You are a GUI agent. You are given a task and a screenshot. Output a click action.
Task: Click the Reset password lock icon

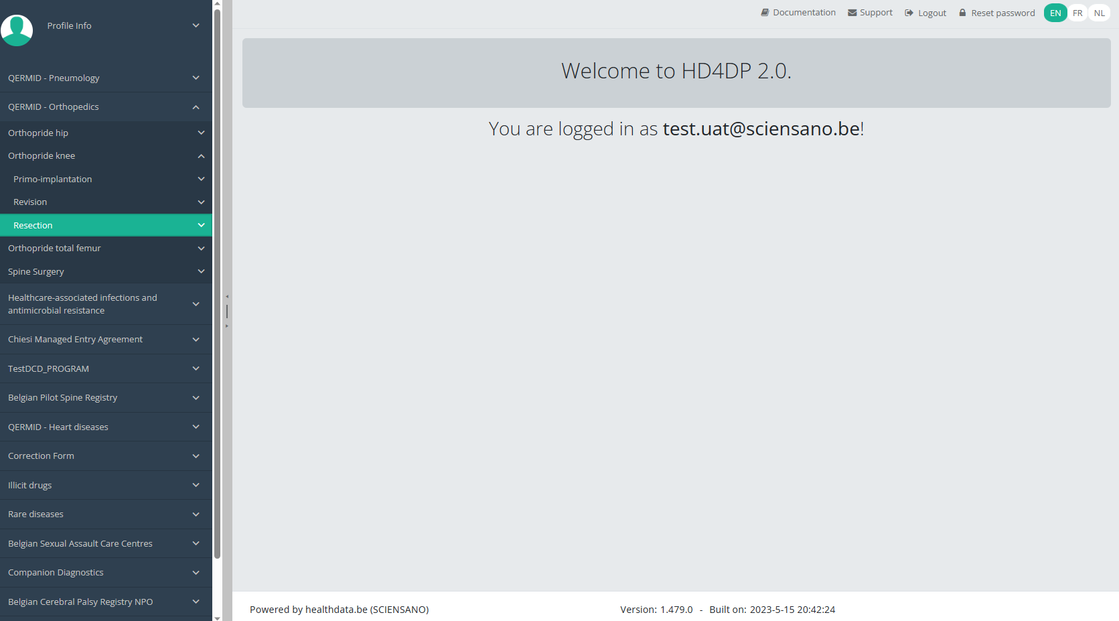point(962,13)
